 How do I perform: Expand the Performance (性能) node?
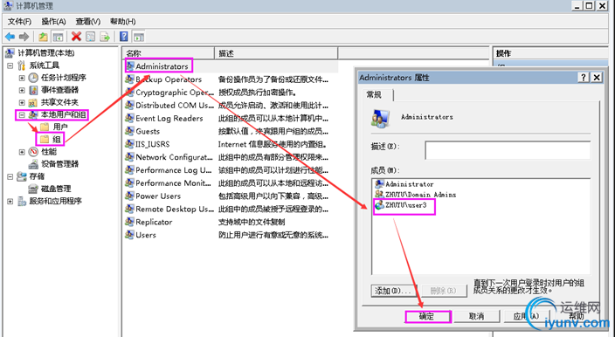[x=22, y=152]
